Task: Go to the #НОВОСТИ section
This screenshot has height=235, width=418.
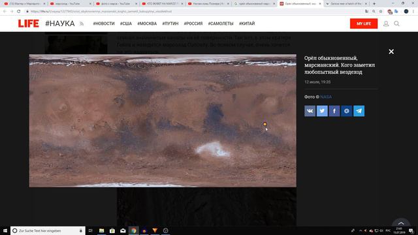Action: pos(104,23)
